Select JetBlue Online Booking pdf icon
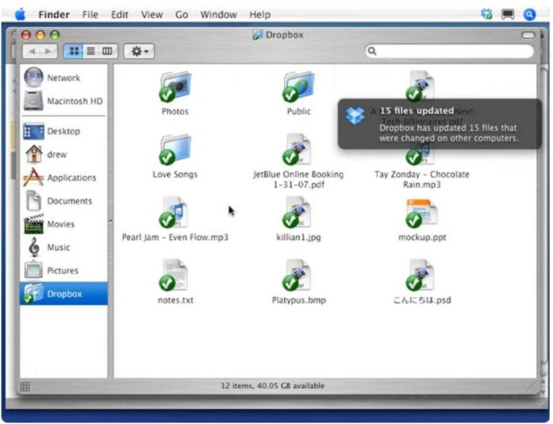This screenshot has width=553, height=424. [x=298, y=149]
